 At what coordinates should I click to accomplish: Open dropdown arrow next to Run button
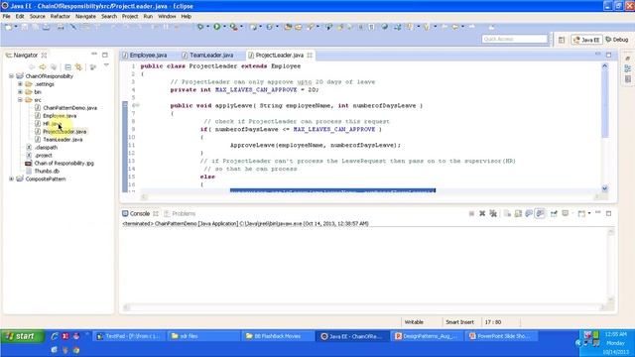pos(224,27)
